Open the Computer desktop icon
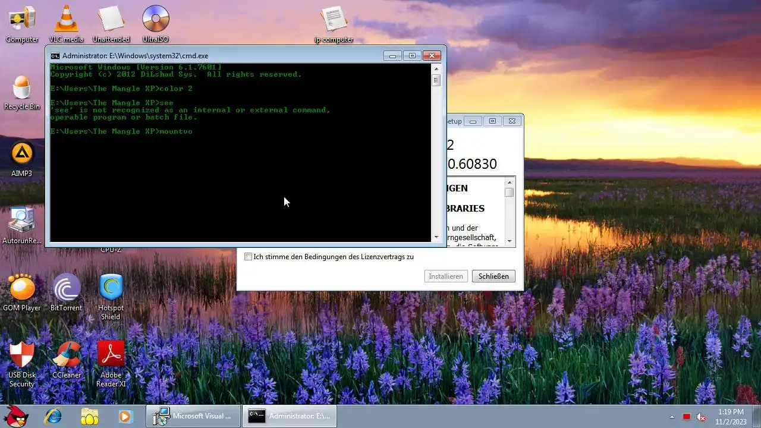761x428 pixels. (x=22, y=24)
